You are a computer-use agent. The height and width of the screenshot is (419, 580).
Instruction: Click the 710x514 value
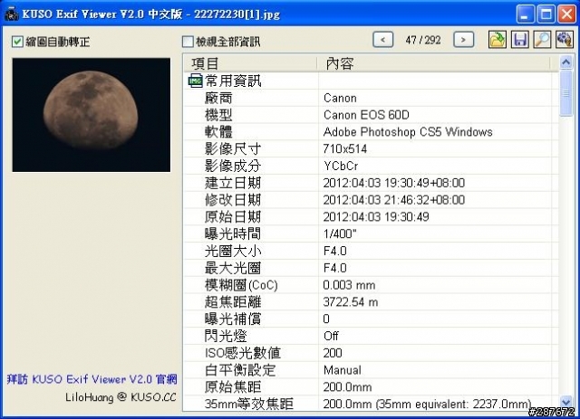click(x=344, y=149)
